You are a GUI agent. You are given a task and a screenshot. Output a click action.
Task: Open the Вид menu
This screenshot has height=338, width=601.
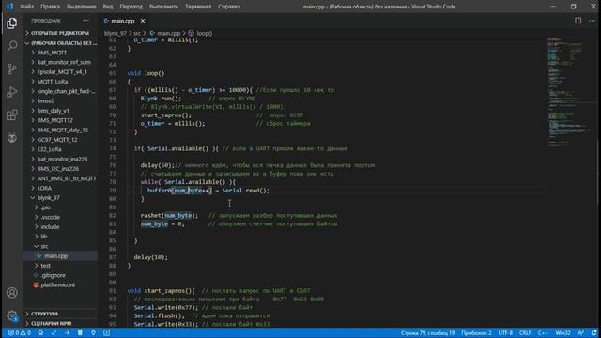coord(108,7)
